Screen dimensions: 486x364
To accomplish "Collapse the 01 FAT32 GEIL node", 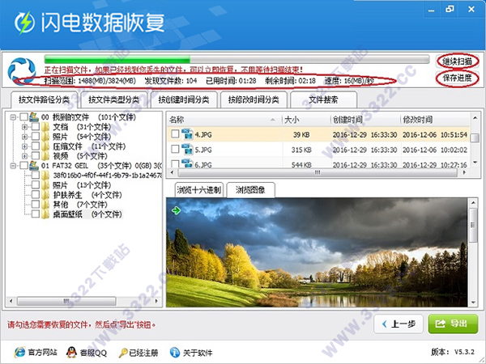I will point(13,166).
